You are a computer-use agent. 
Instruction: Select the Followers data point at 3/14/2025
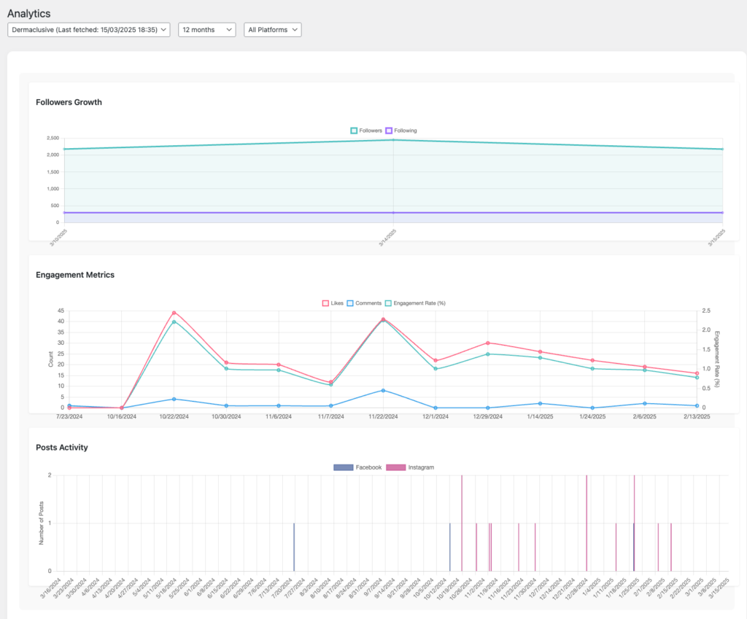tap(393, 139)
